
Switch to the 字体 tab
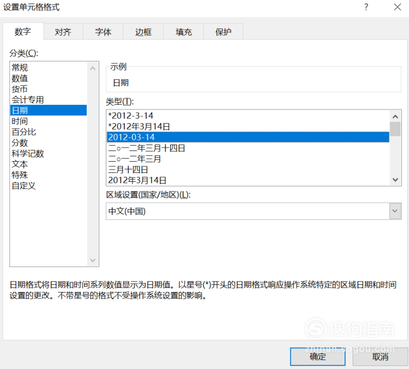[103, 32]
